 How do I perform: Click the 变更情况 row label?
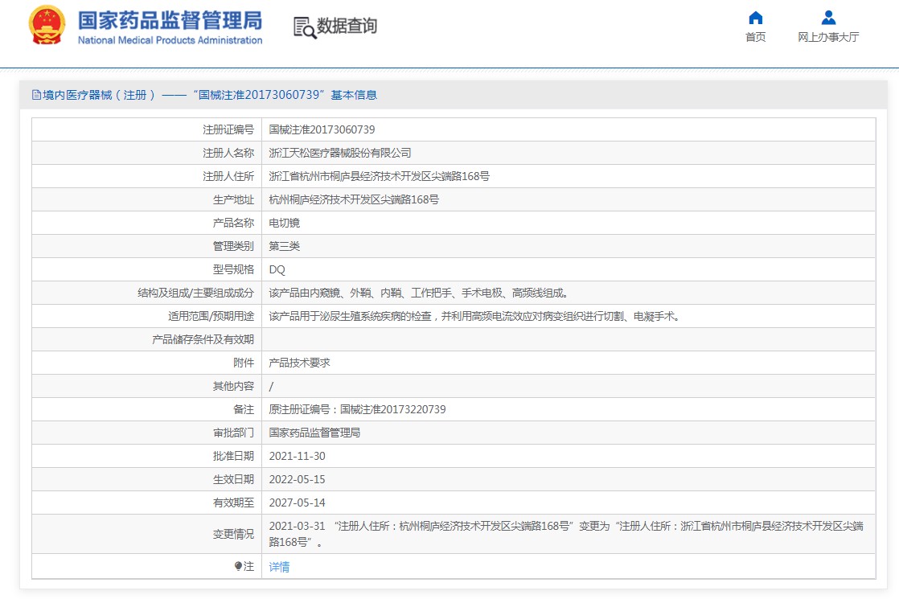233,534
